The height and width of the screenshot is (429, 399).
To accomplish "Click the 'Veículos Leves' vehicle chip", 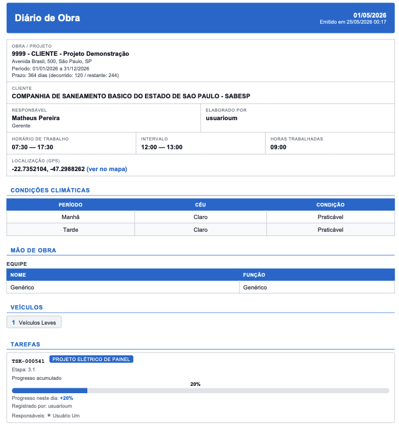I will [x=34, y=322].
